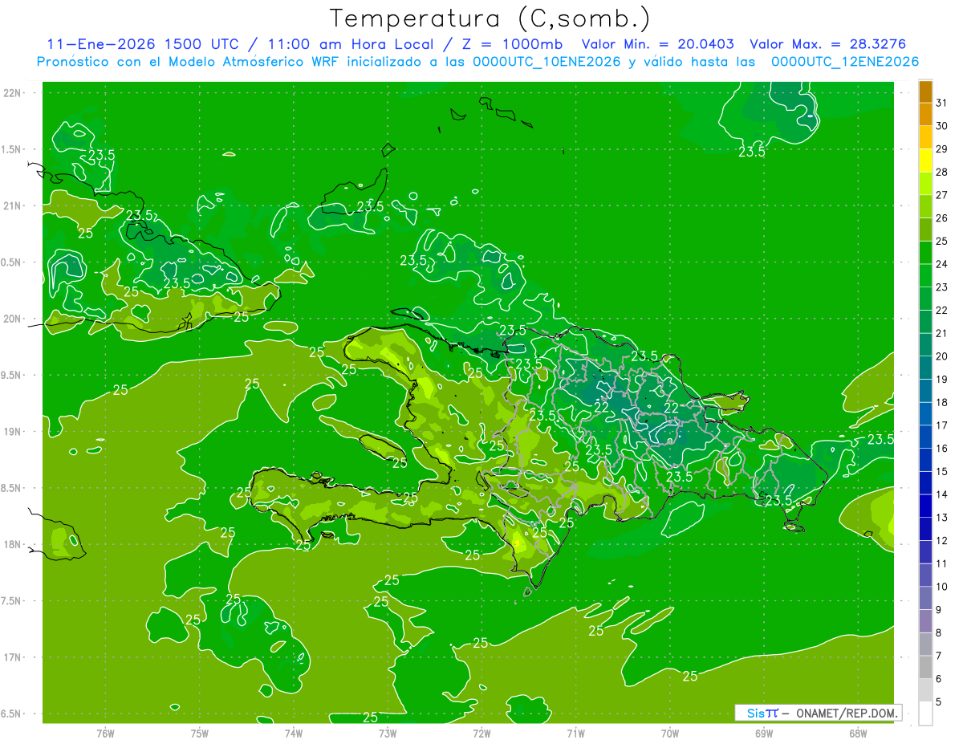Click the orange colorbar swatch between 30 and 31
This screenshot has height=744, width=963.
tap(925, 114)
